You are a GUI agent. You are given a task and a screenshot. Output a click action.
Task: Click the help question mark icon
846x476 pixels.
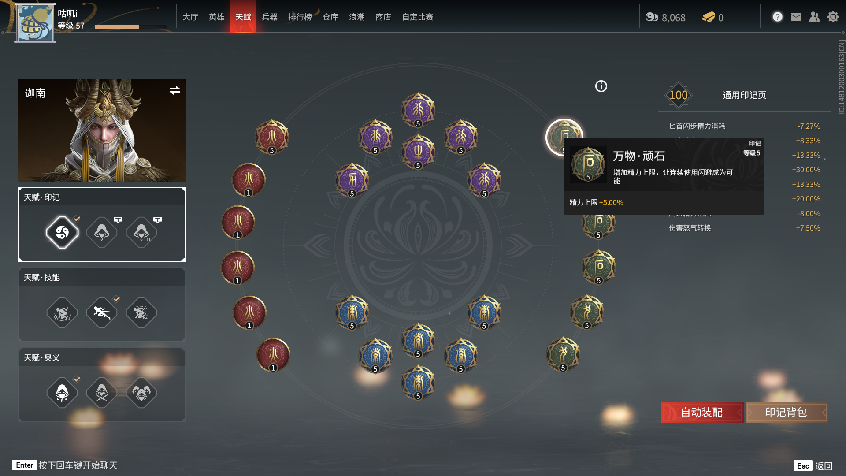tap(777, 17)
